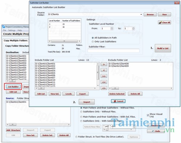Select D:\Clients\Client08 in Exclude Folder List
181x143 pixels.
pyautogui.click(x=119, y=64)
